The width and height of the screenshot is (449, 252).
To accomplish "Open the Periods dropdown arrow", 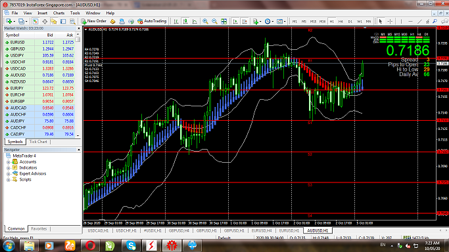I will tap(273, 22).
